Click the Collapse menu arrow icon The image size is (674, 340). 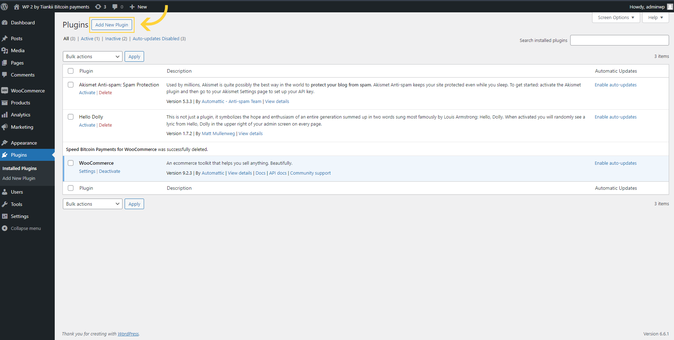coord(5,228)
